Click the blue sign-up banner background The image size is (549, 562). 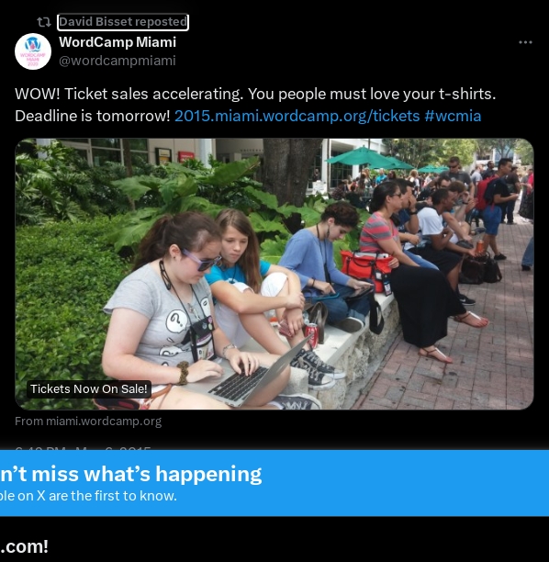pos(394,483)
